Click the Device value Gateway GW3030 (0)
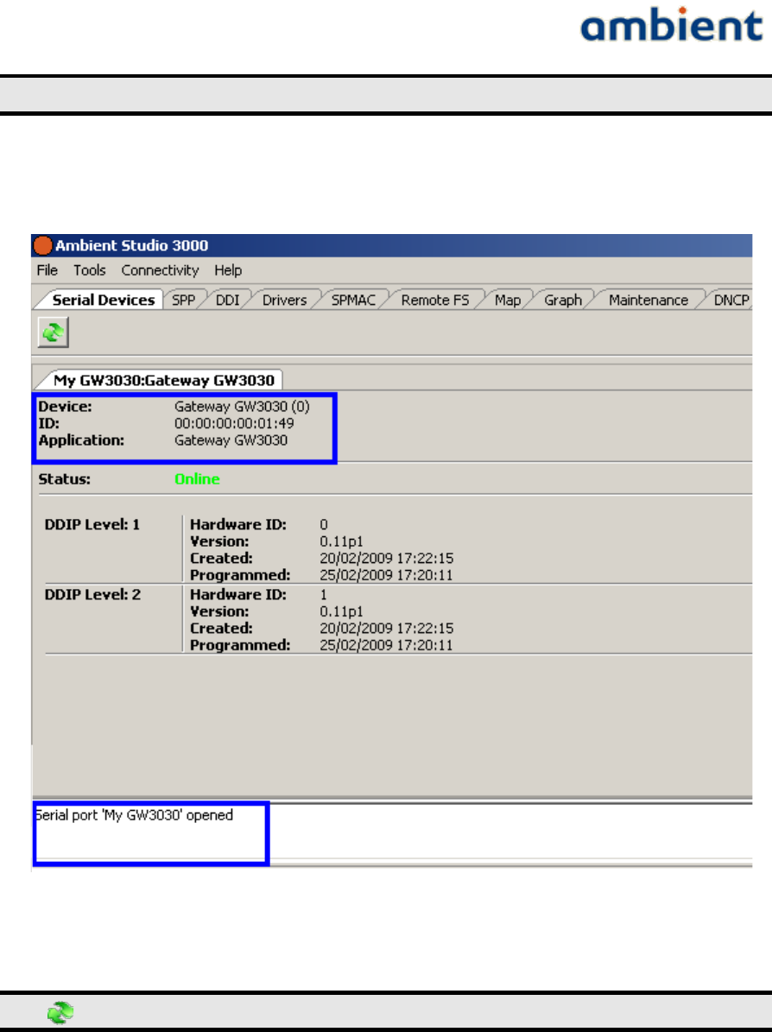This screenshot has height=1032, width=772. [242, 407]
